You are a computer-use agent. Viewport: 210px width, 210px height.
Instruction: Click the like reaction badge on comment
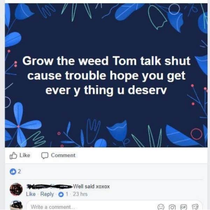tap(61, 194)
